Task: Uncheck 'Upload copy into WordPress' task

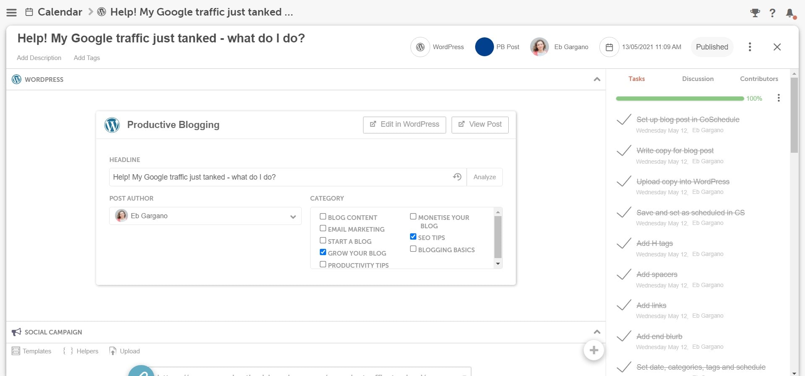Action: tap(624, 182)
